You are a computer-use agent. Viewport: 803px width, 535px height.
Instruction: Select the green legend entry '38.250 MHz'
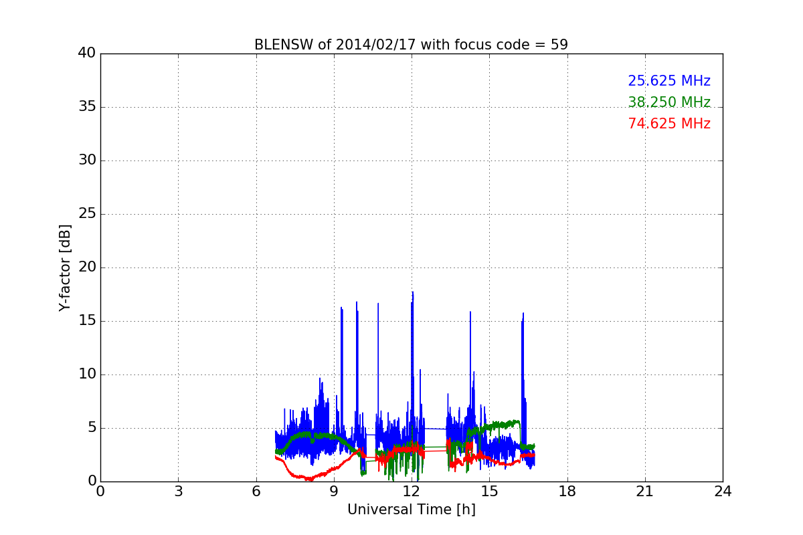click(669, 102)
